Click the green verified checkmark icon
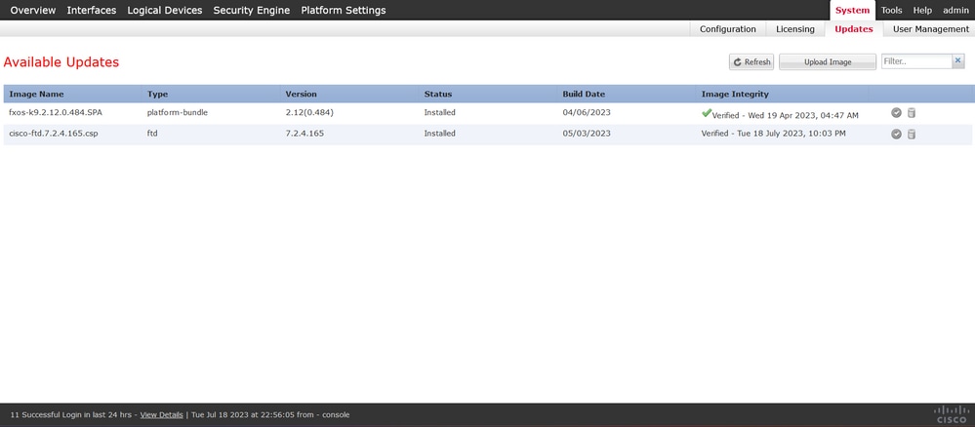The height and width of the screenshot is (427, 975). [706, 113]
